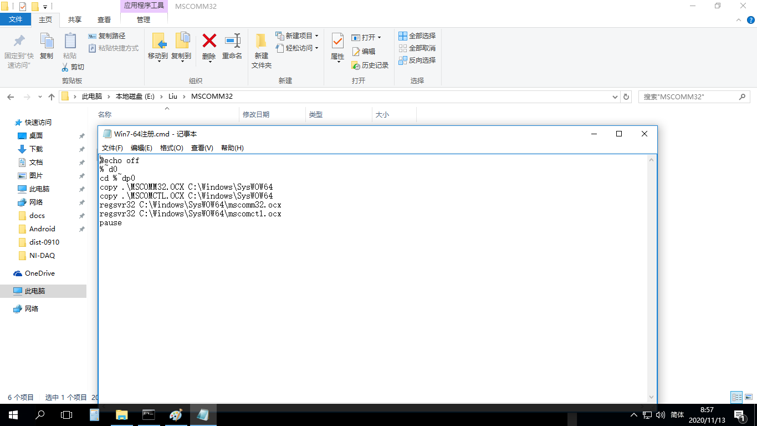Viewport: 757px width, 426px height.
Task: Click the Liu segment in the address bar
Action: coord(173,97)
